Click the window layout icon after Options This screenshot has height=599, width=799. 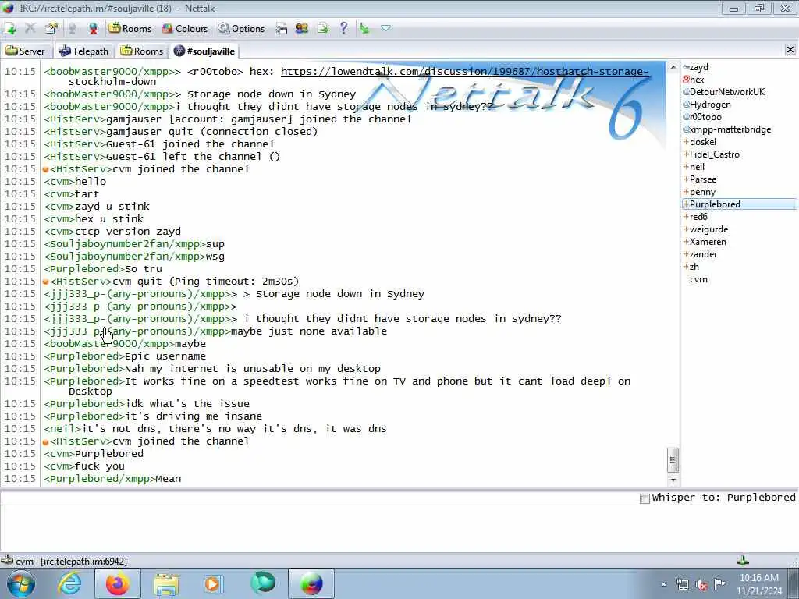(x=281, y=29)
